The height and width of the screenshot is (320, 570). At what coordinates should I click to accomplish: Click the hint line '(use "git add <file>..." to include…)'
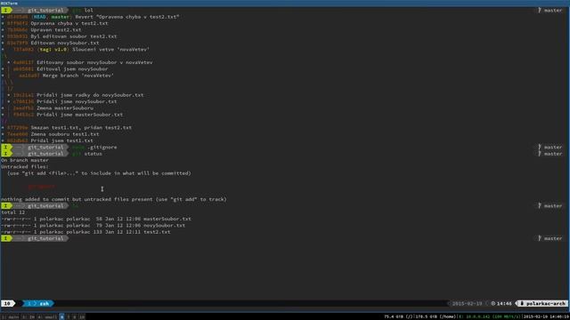coord(99,173)
